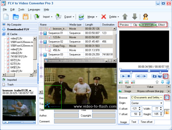Collapse the Sequence 03 tree node
Image resolution: width=172 pixels, height=130 pixels.
(41, 55)
